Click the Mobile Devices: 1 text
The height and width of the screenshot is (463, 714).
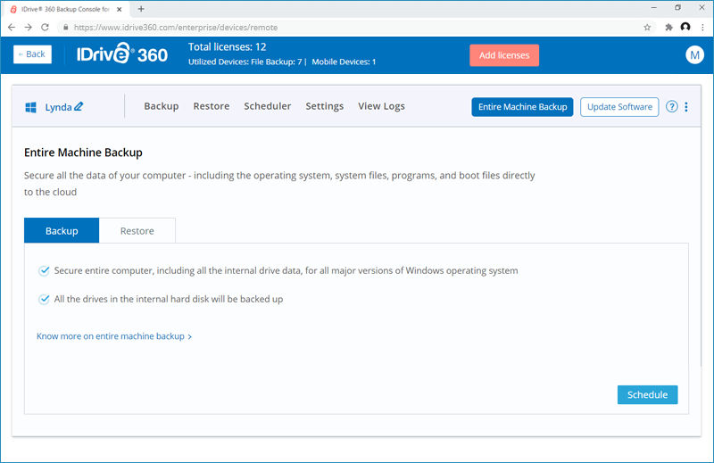pyautogui.click(x=344, y=62)
